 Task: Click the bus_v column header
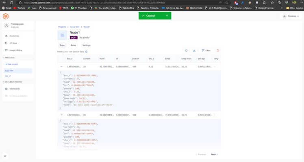[69, 59]
